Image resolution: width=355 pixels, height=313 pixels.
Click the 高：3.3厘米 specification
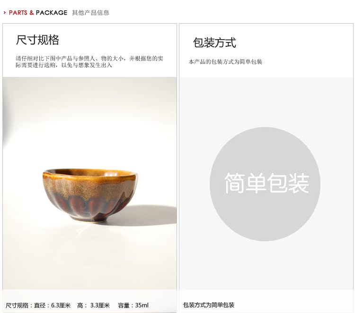[x=93, y=305]
